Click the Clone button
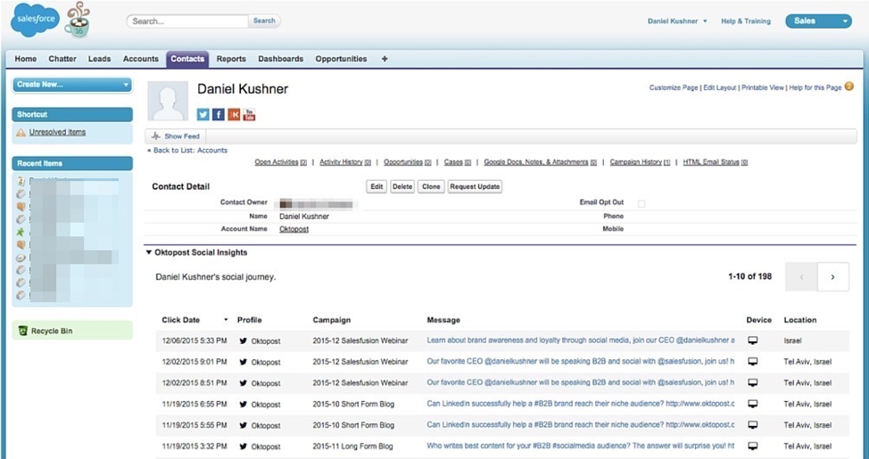Screen dimensions: 869x459 coord(431,186)
